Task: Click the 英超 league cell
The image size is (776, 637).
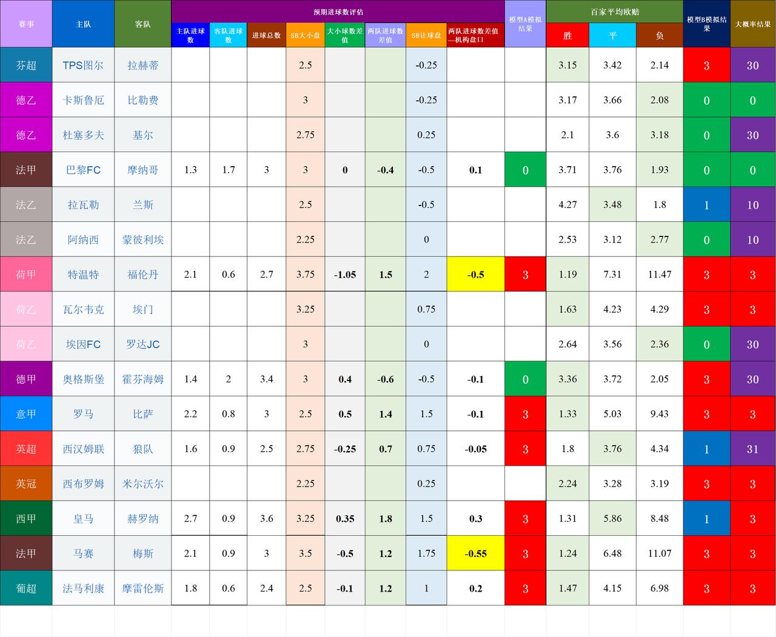Action: coord(26,449)
